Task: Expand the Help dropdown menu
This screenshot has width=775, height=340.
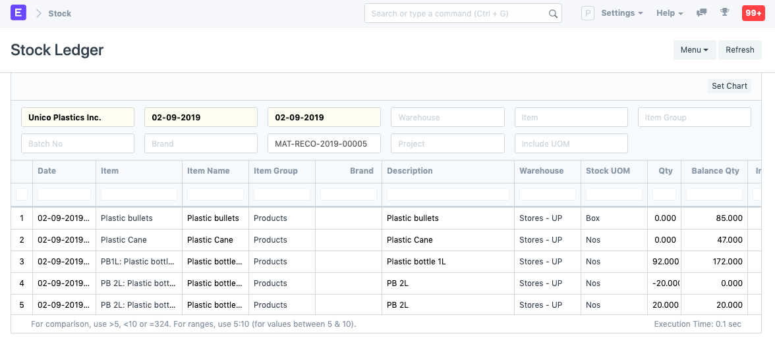Action: tap(669, 13)
